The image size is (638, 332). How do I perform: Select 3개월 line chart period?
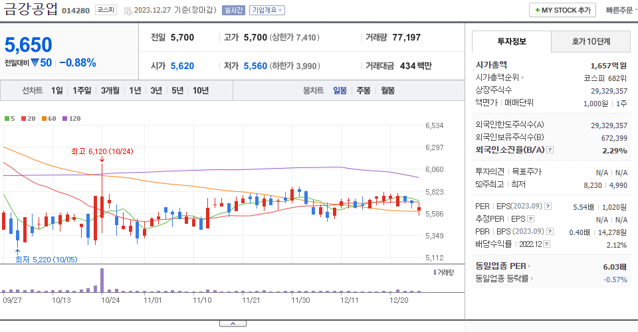[110, 90]
